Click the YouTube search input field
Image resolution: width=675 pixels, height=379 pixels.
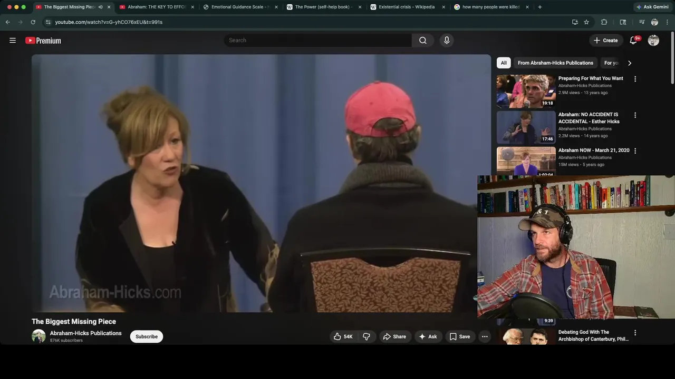coord(317,41)
